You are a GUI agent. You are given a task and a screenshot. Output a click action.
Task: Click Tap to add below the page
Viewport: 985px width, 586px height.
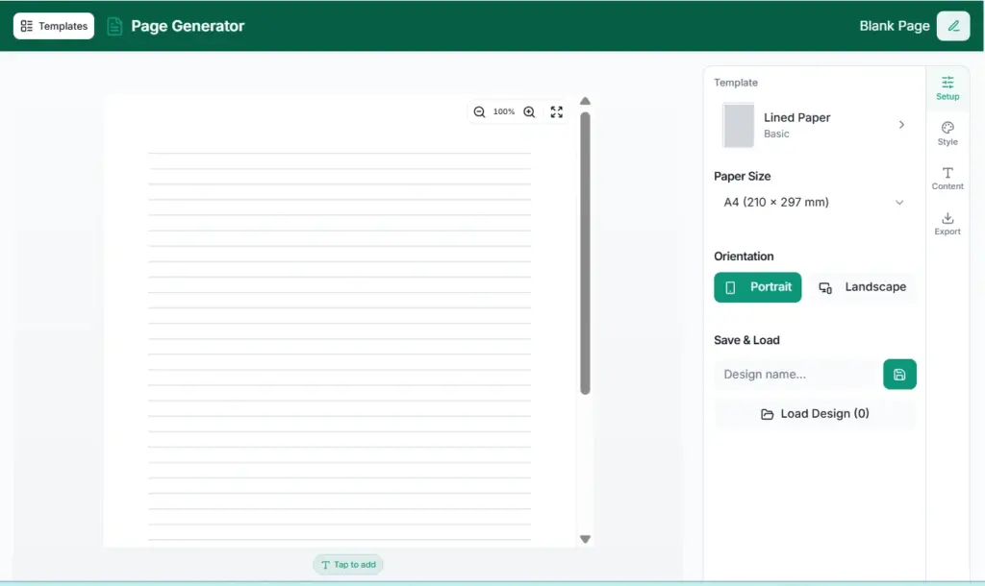tap(348, 565)
